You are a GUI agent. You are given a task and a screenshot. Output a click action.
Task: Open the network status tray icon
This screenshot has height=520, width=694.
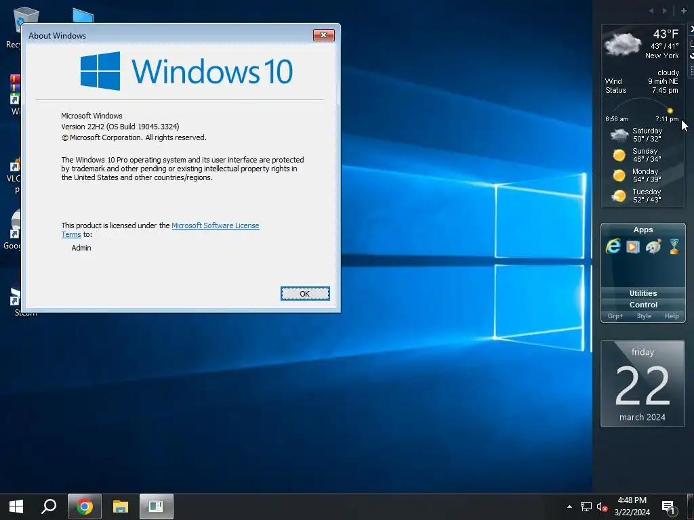click(x=586, y=506)
